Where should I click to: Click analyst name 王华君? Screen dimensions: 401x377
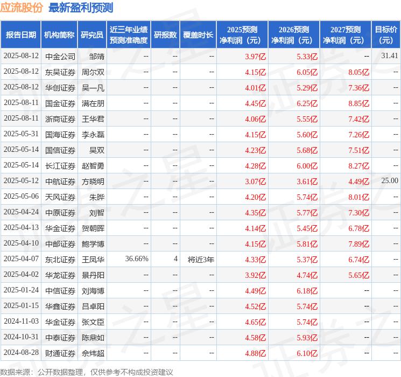point(93,119)
